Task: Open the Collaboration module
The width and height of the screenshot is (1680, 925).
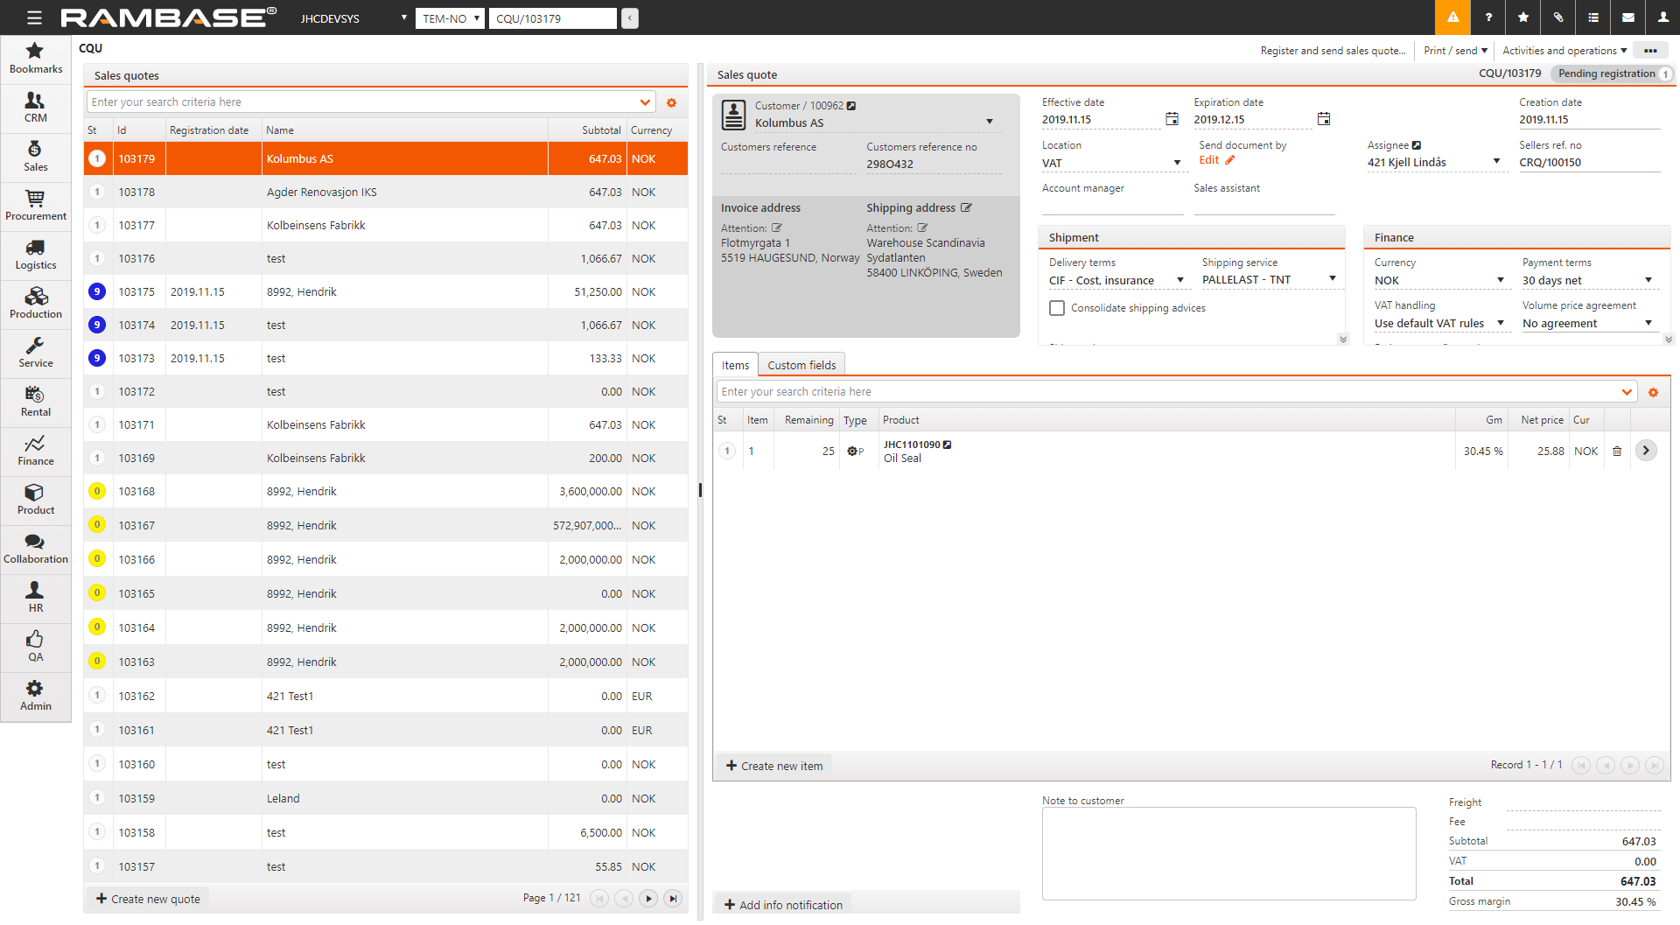Action: tap(35, 549)
